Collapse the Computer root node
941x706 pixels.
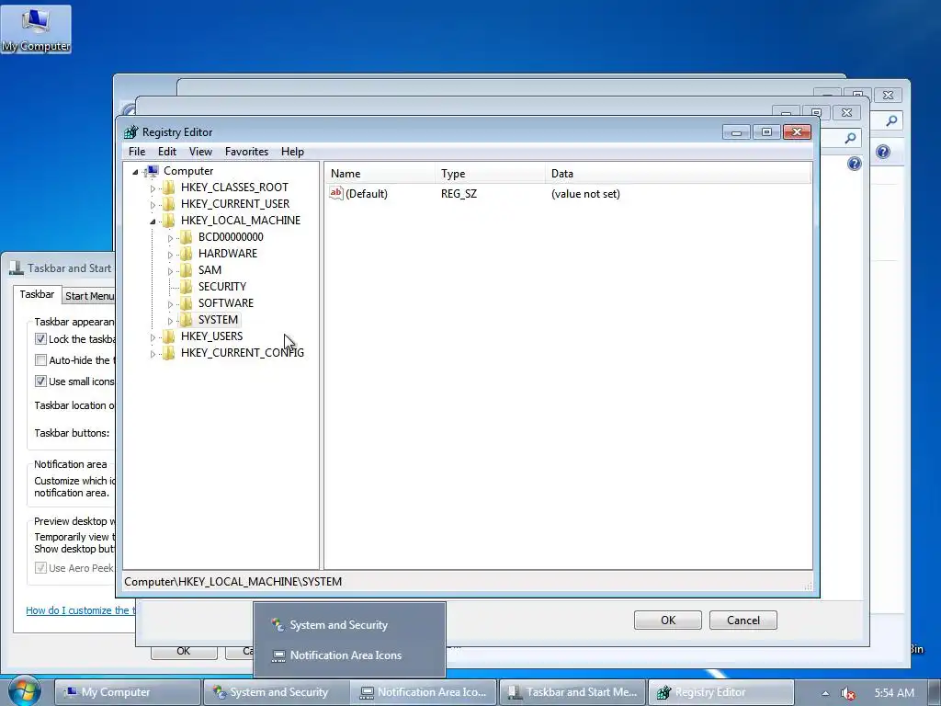click(136, 172)
